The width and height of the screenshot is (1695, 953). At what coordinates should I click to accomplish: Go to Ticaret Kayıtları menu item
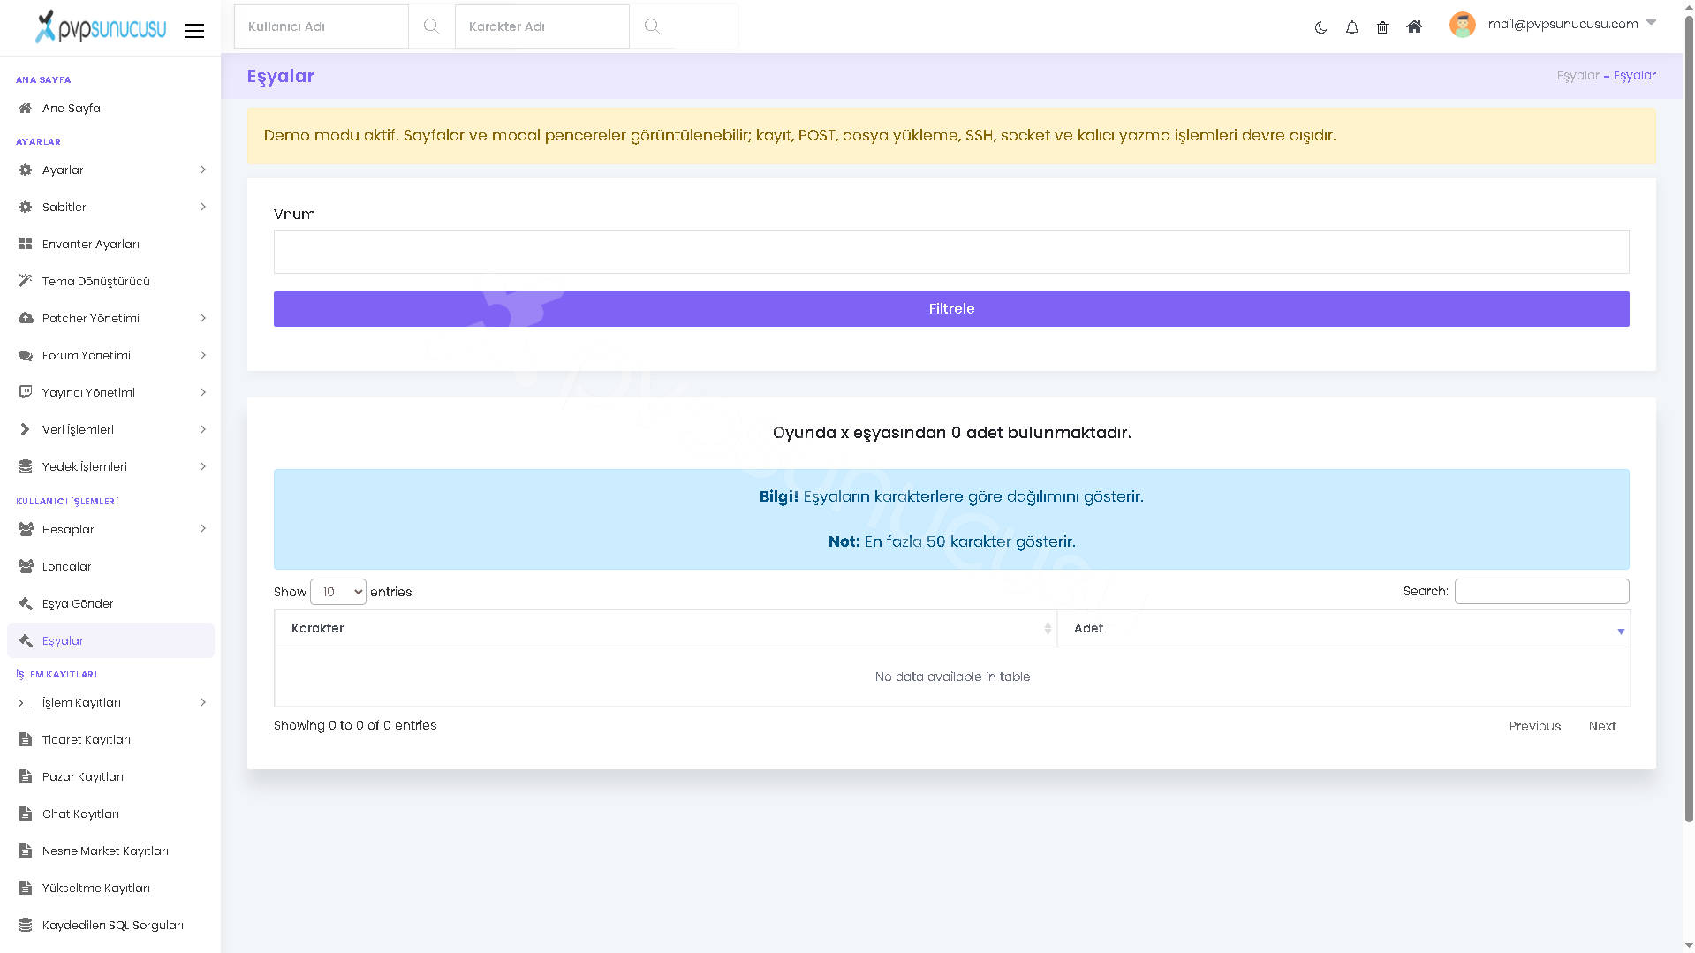point(110,739)
